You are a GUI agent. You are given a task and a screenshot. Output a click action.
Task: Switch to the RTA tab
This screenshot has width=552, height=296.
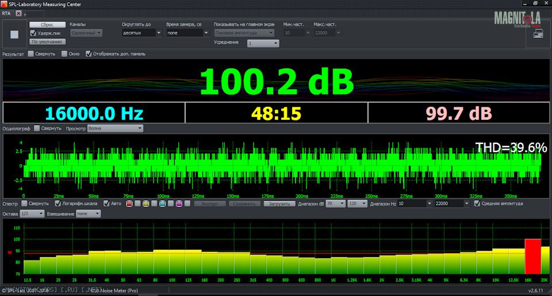coord(7,13)
